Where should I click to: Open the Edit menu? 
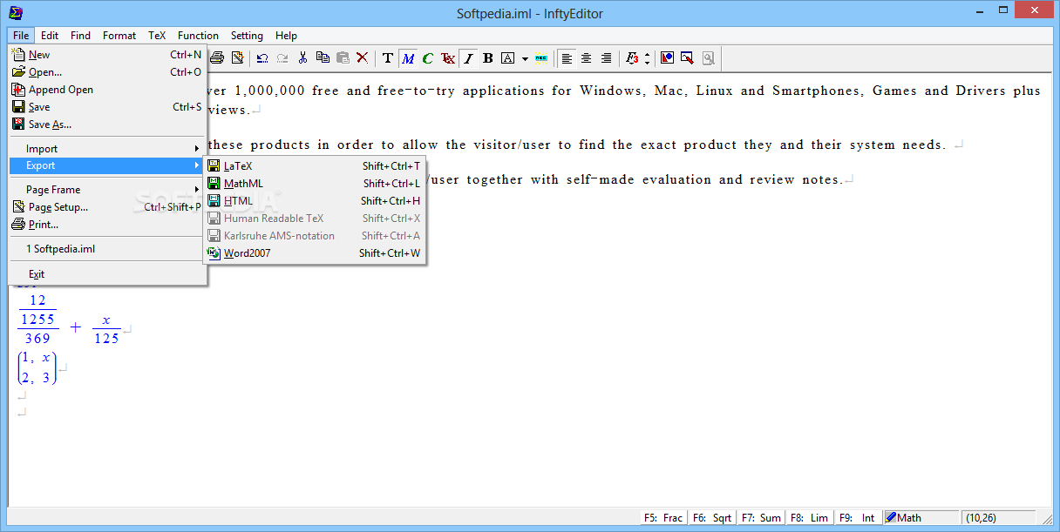pyautogui.click(x=50, y=36)
